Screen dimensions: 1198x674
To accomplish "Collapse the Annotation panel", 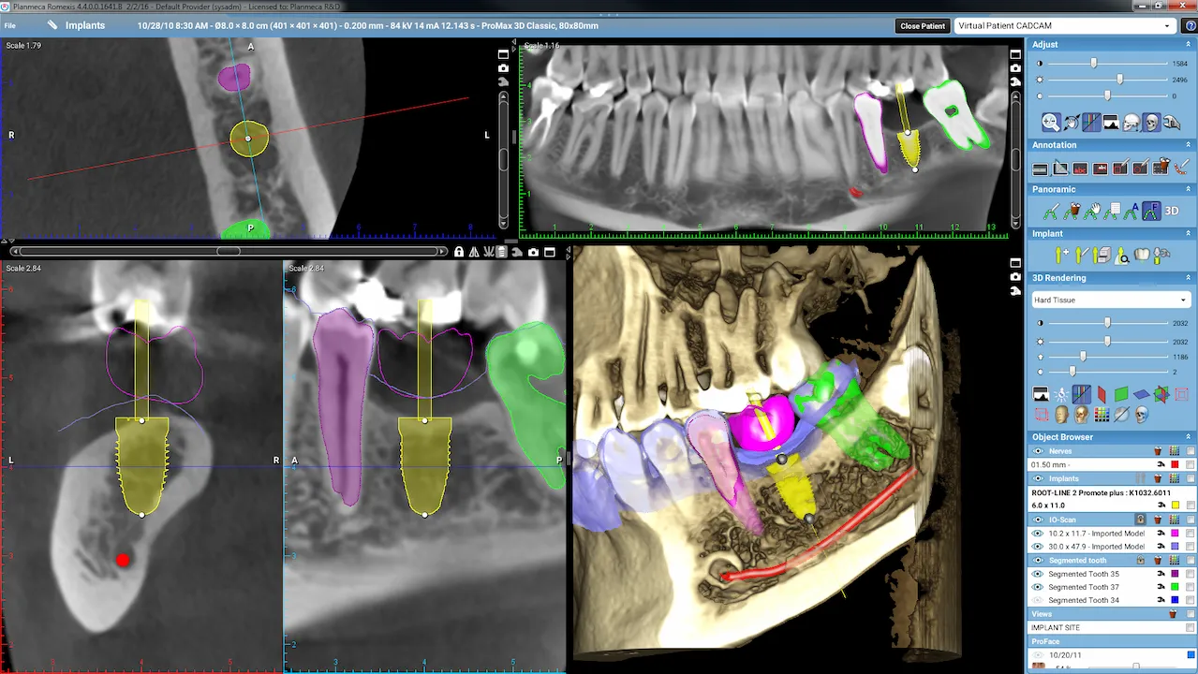I will click(x=1188, y=145).
